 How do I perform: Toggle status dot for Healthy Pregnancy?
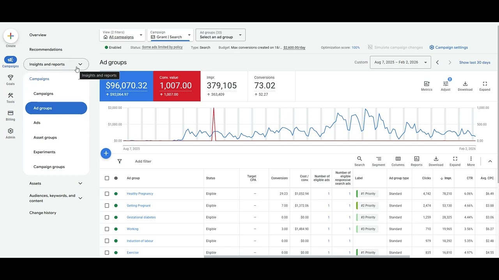point(116,194)
